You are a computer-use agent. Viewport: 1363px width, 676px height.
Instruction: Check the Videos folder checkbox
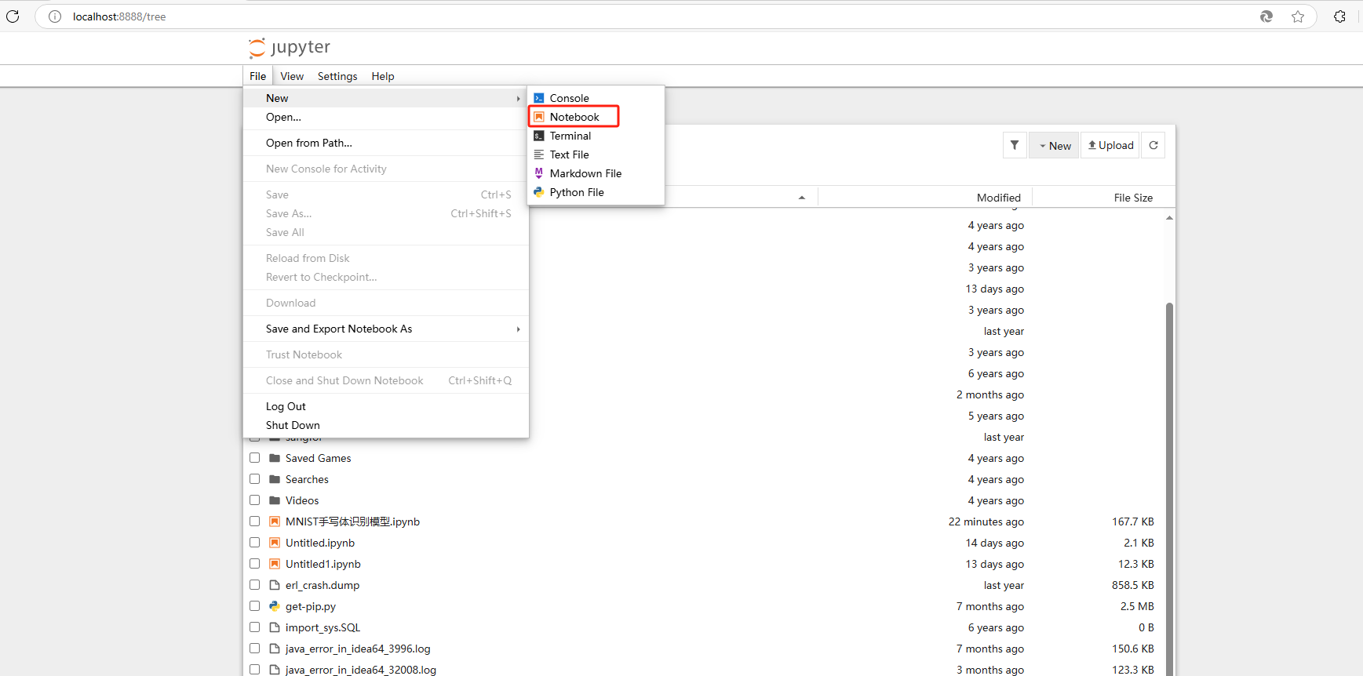(x=254, y=500)
